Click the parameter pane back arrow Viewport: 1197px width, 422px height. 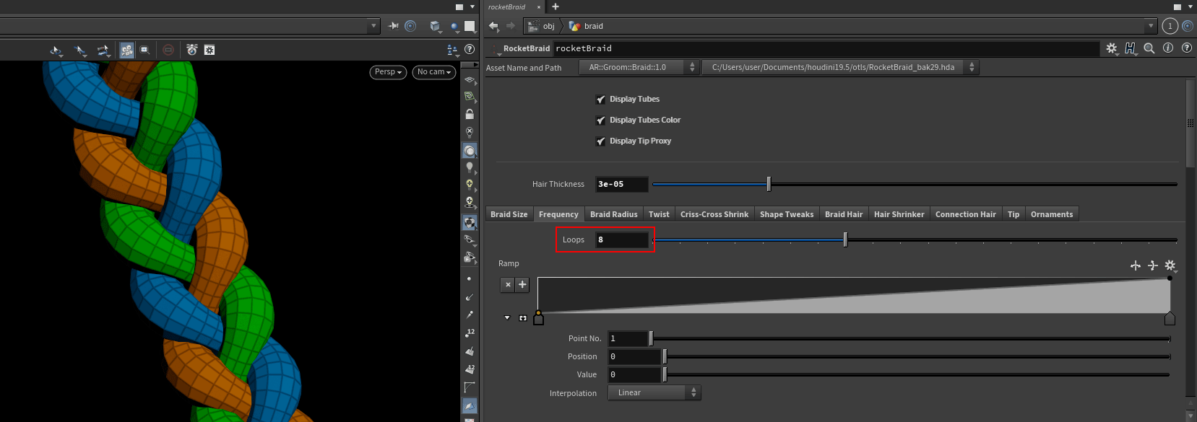click(x=494, y=26)
